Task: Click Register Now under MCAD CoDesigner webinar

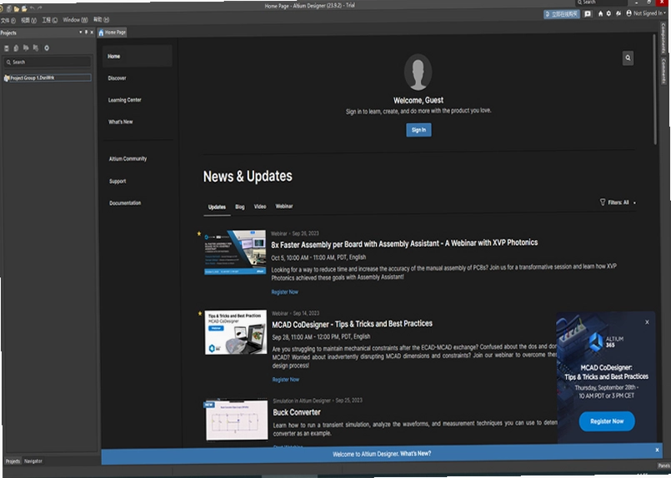Action: click(x=286, y=380)
